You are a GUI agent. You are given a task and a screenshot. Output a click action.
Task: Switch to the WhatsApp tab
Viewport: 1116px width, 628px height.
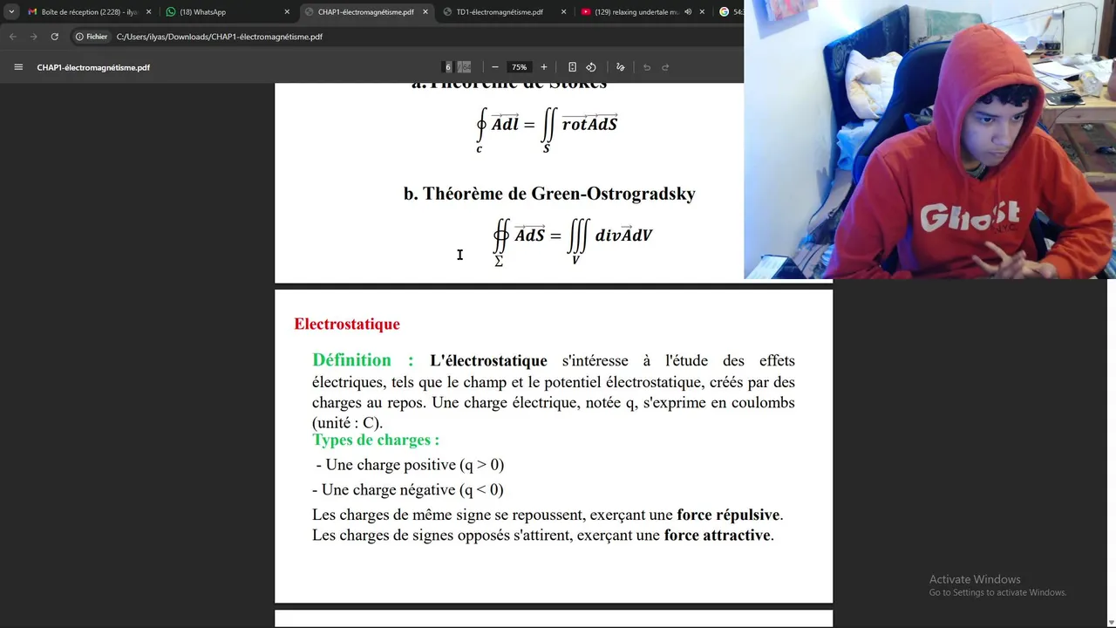click(228, 12)
